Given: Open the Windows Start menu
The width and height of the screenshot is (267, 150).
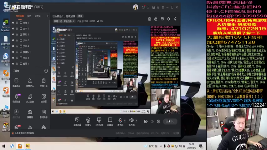Looking at the screenshot, I should [x=4, y=146].
